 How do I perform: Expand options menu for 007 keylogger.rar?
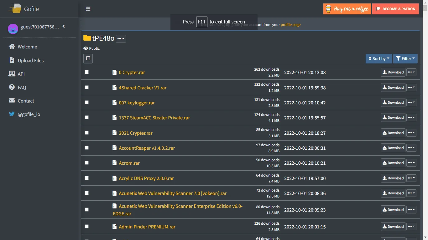[411, 102]
